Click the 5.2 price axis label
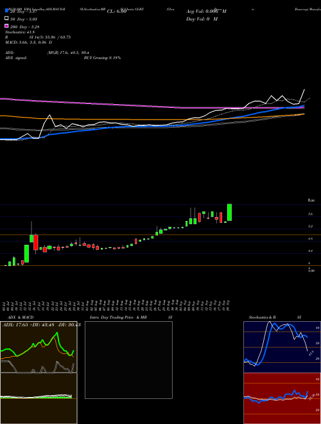This screenshot has width=321, height=424. [x=311, y=226]
